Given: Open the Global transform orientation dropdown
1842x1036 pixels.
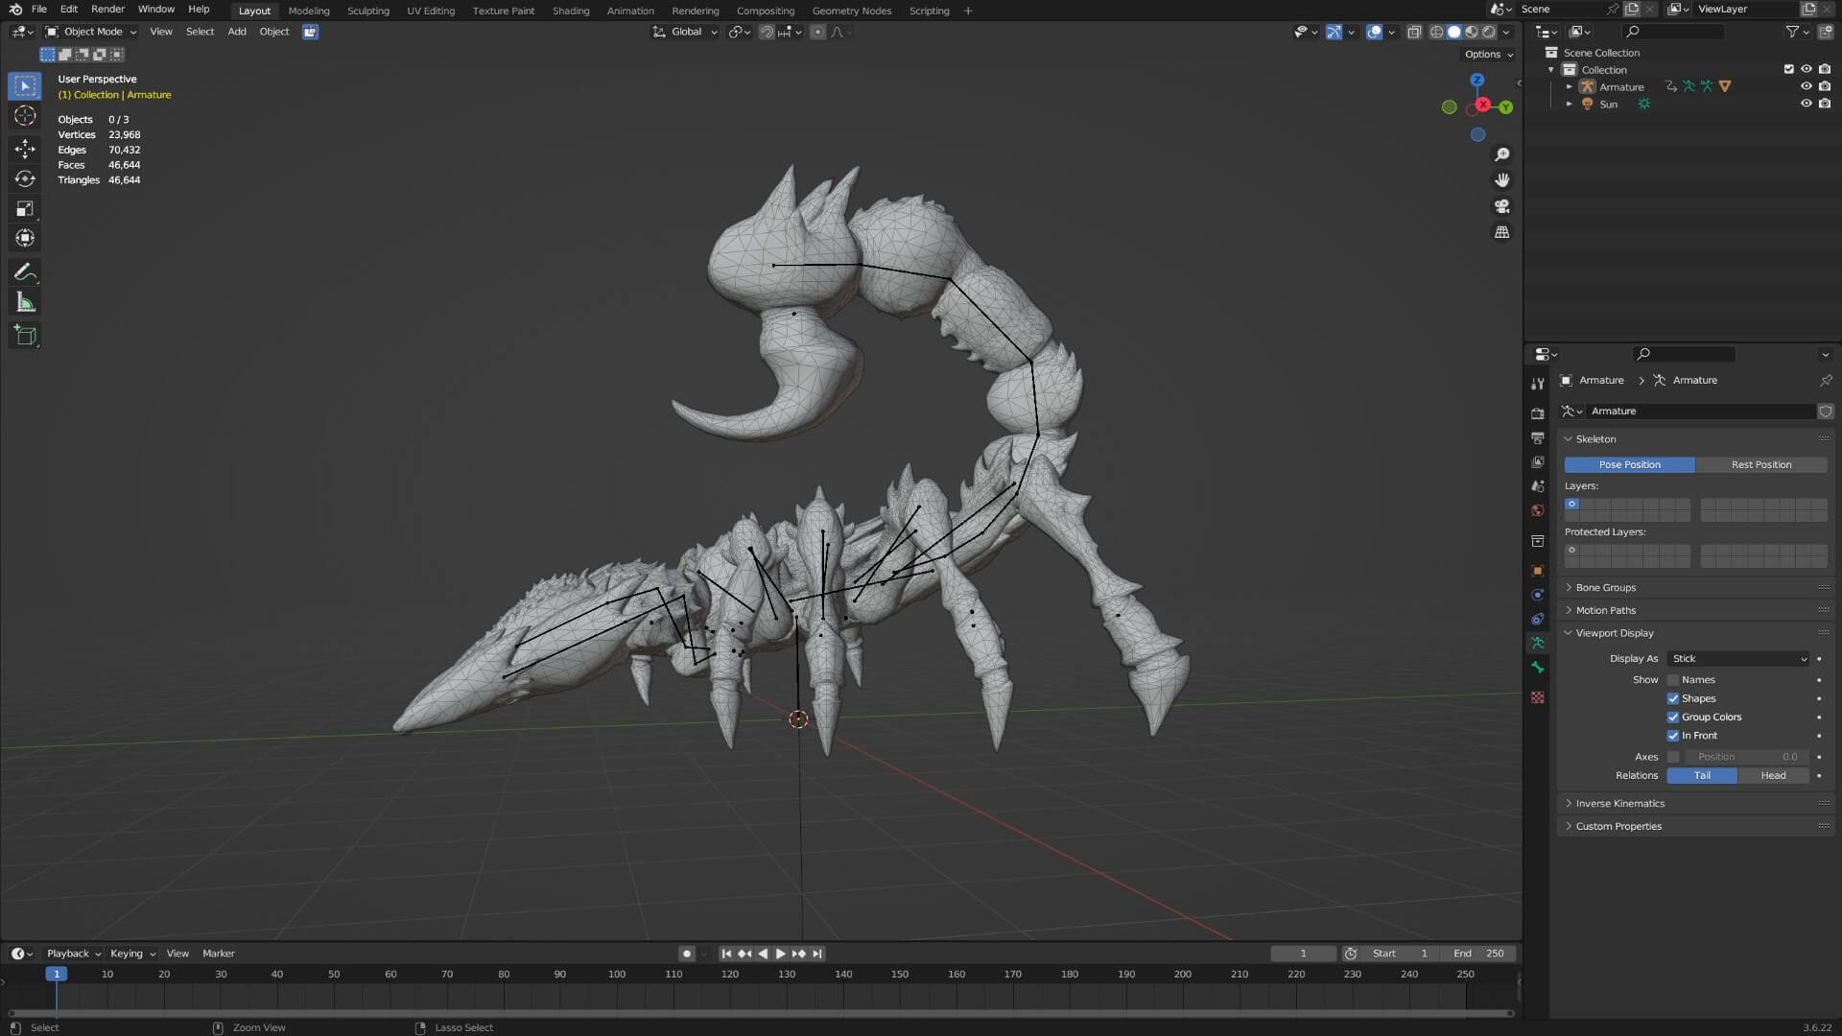Looking at the screenshot, I should [685, 32].
